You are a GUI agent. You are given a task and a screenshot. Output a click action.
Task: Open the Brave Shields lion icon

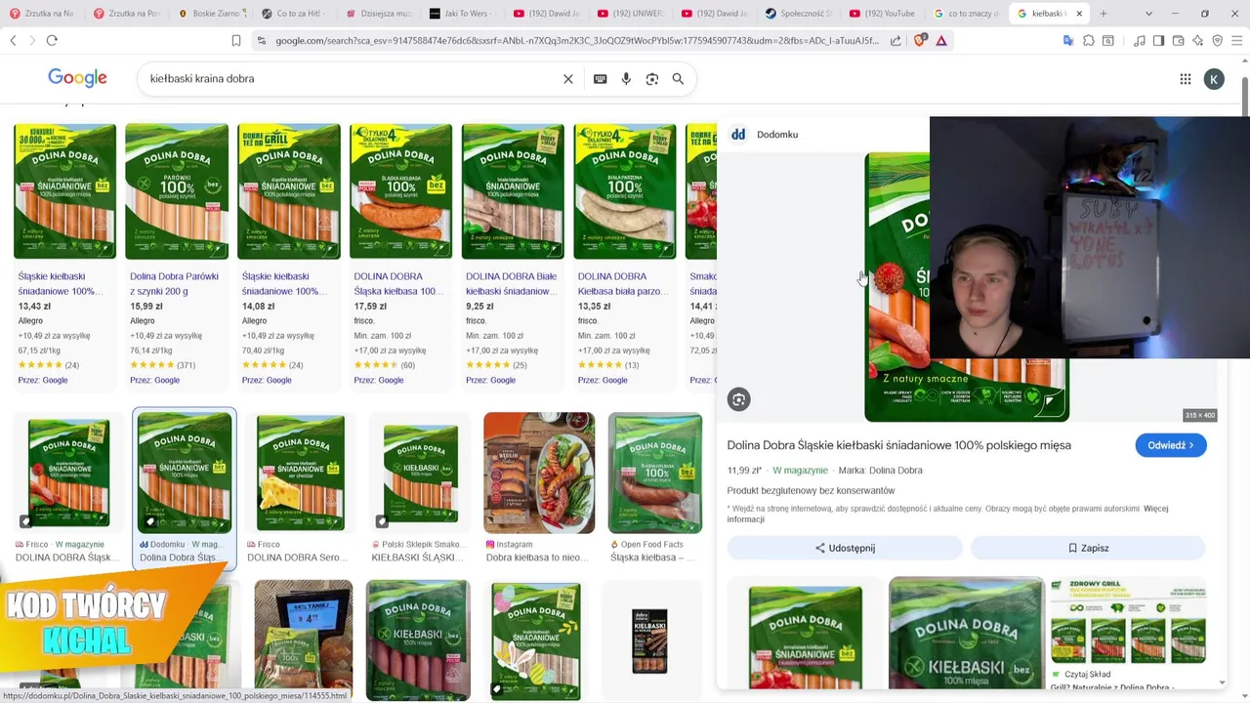coord(921,40)
